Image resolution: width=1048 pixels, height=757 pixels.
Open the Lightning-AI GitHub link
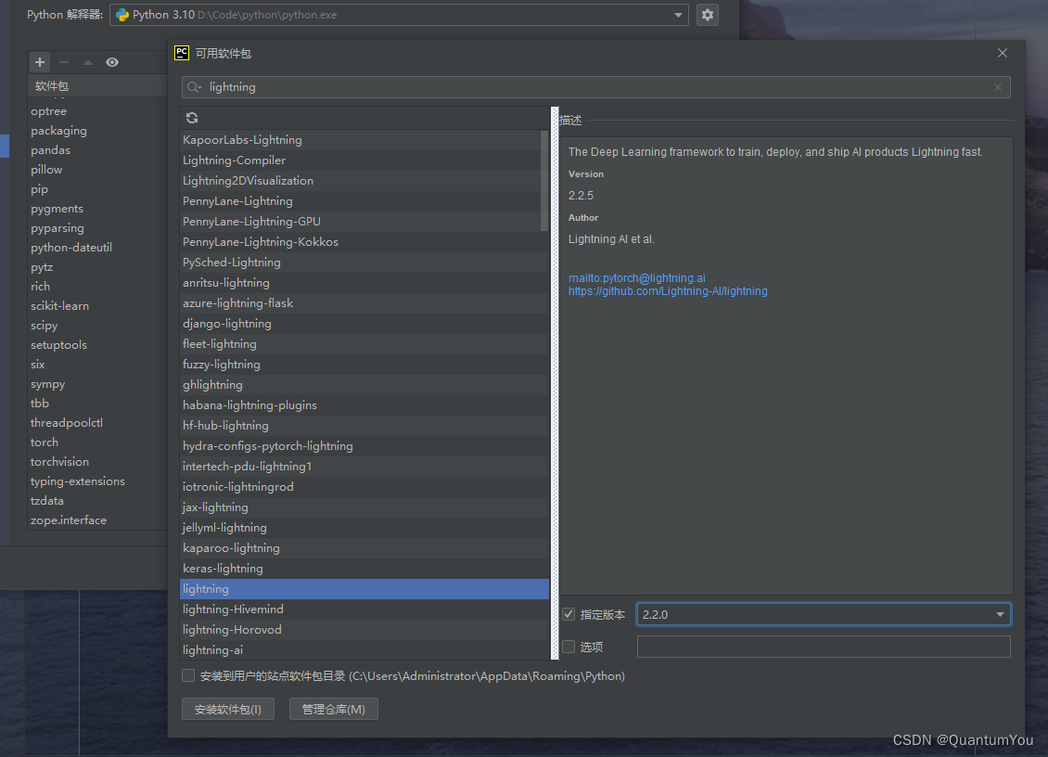668,291
